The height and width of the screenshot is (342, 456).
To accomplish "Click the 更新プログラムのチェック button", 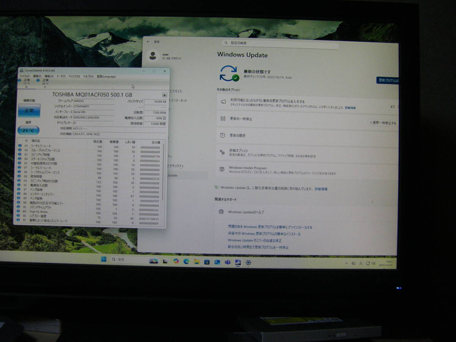I will [x=388, y=80].
